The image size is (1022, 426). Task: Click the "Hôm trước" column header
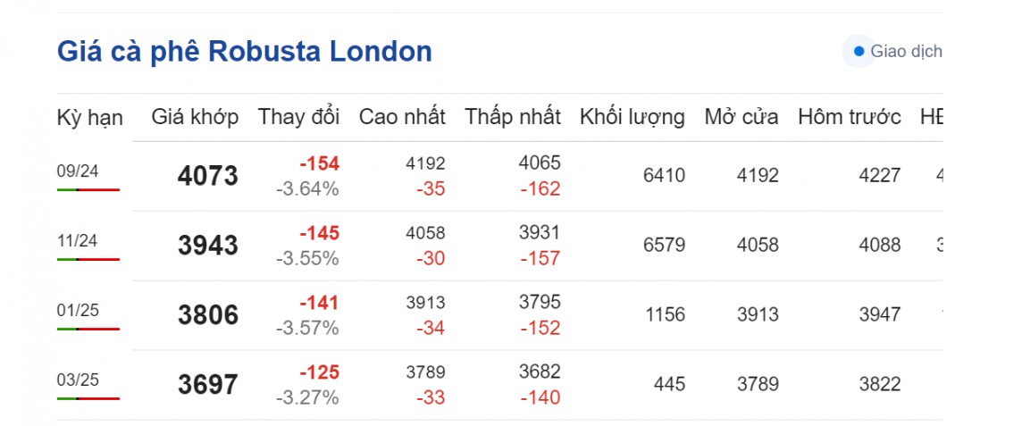(x=849, y=117)
